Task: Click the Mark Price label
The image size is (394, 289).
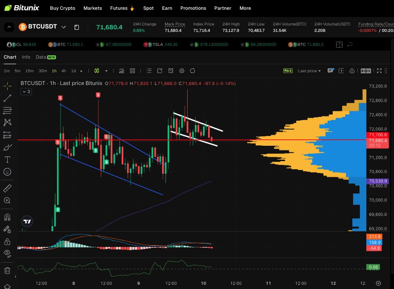Action: pos(174,24)
